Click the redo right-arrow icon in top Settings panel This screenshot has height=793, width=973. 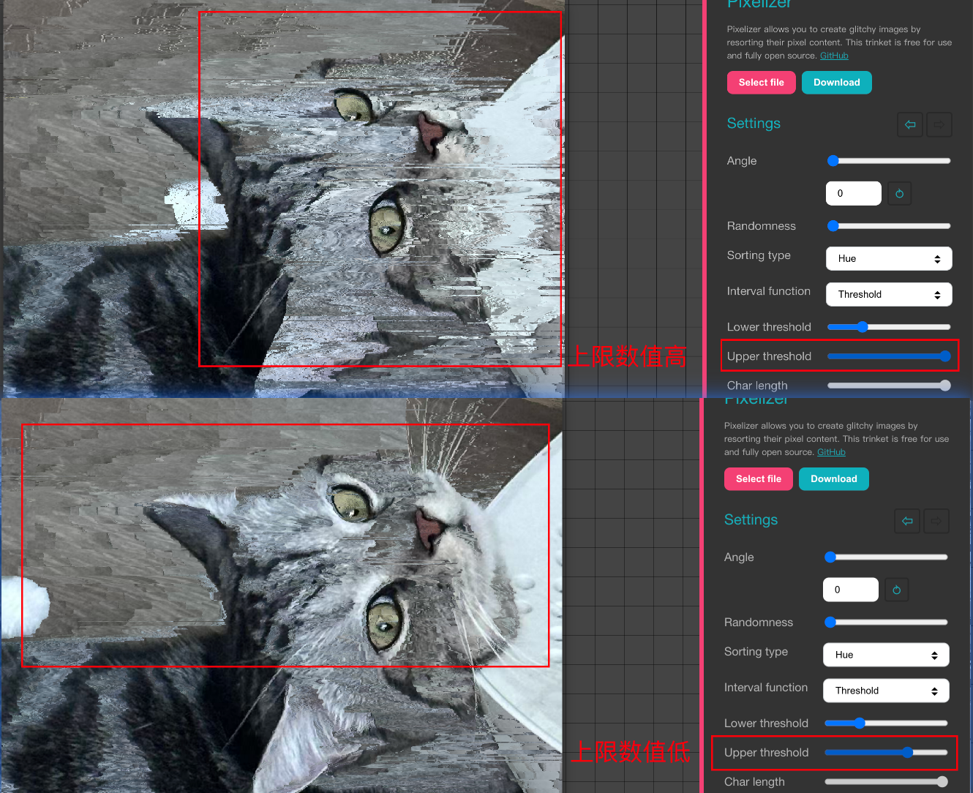pyautogui.click(x=939, y=124)
